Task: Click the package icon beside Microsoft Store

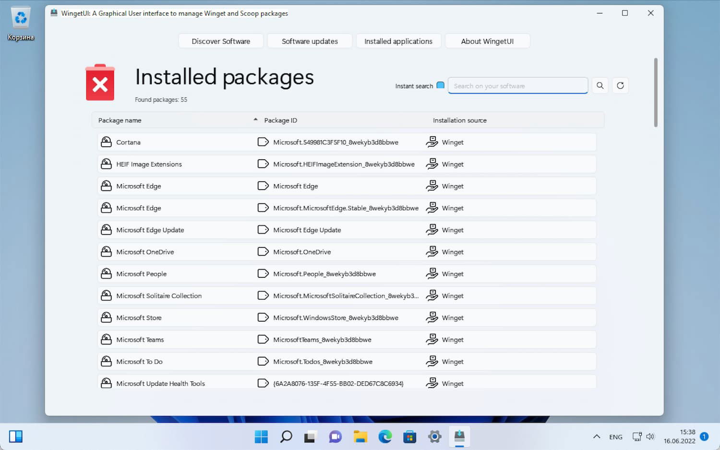Action: (x=106, y=318)
